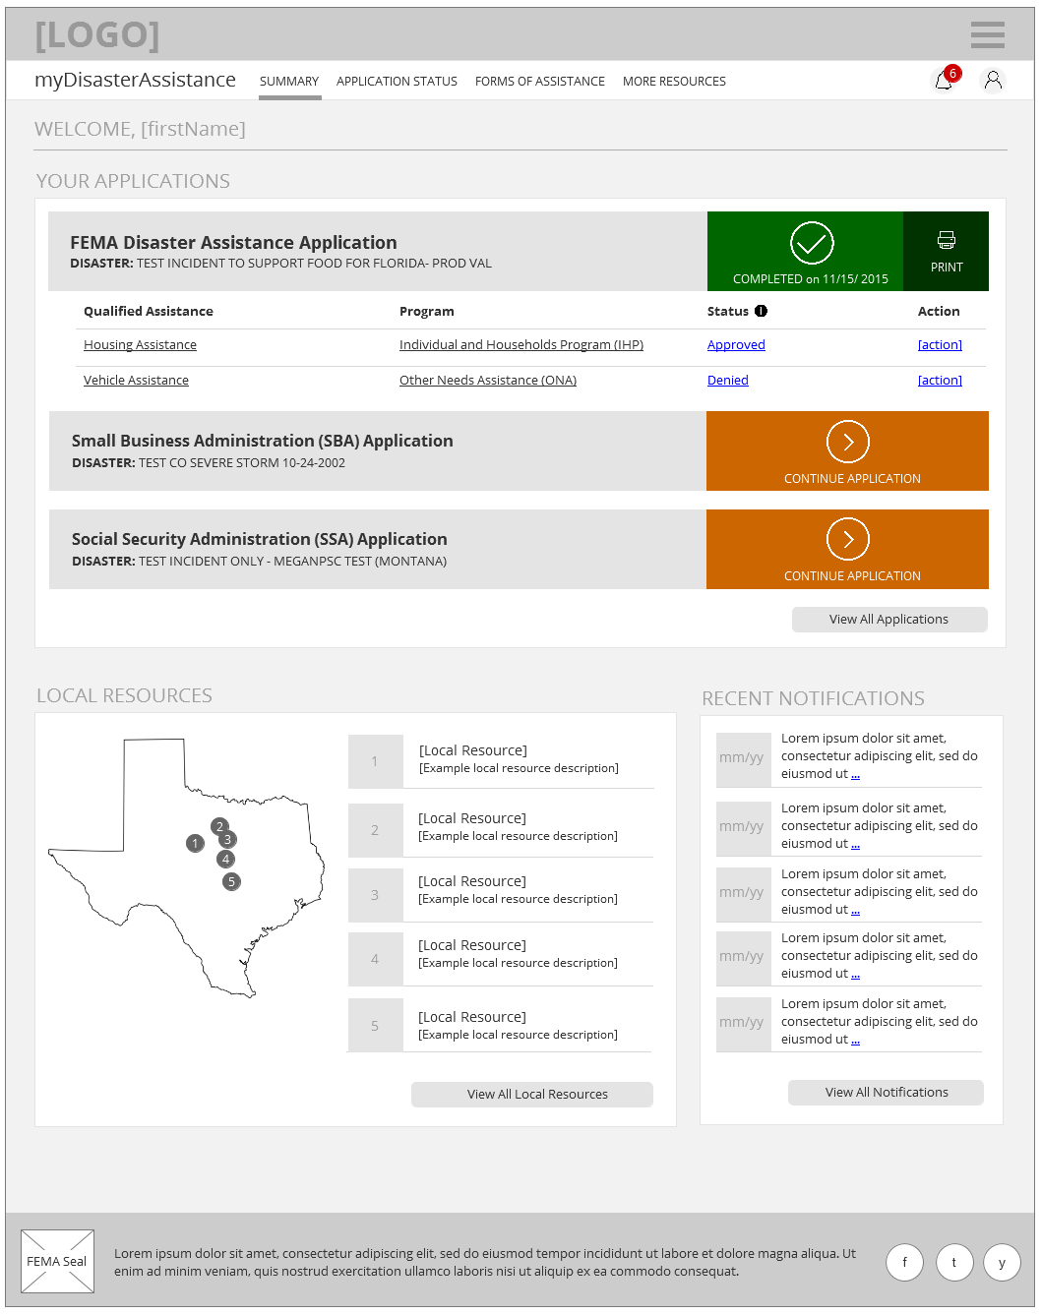Select local resource item number 4

tap(501, 958)
